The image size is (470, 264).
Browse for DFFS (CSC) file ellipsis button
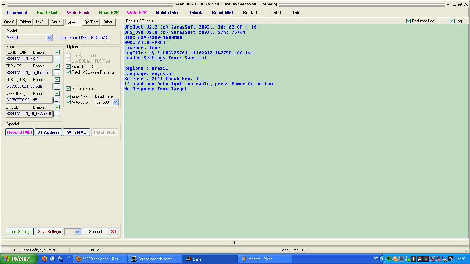tap(57, 100)
